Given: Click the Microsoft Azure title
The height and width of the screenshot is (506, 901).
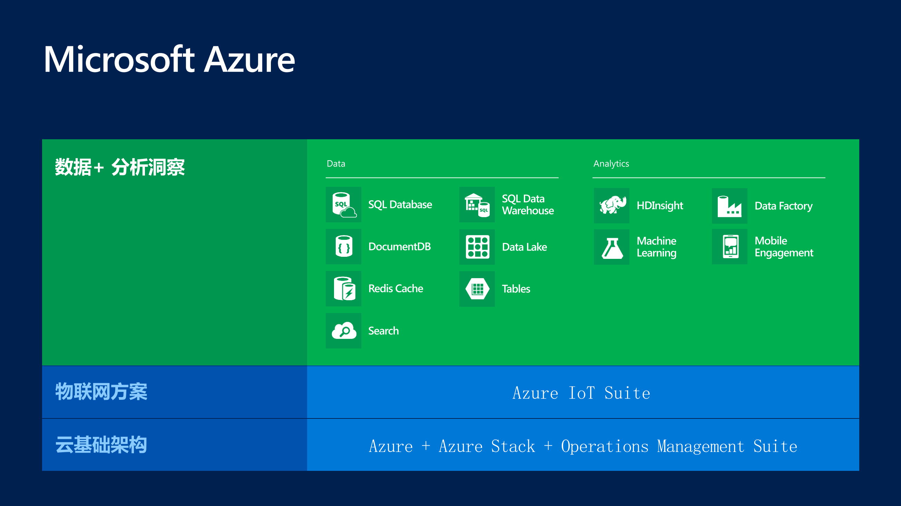Looking at the screenshot, I should (169, 59).
